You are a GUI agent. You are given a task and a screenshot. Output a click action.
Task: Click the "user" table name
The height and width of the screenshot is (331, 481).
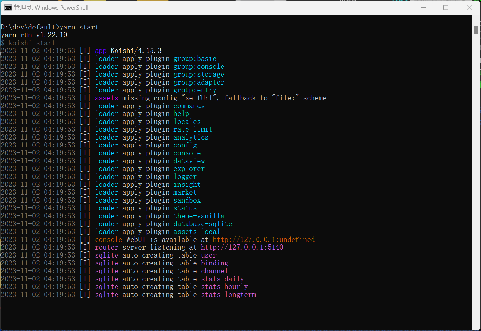click(209, 255)
